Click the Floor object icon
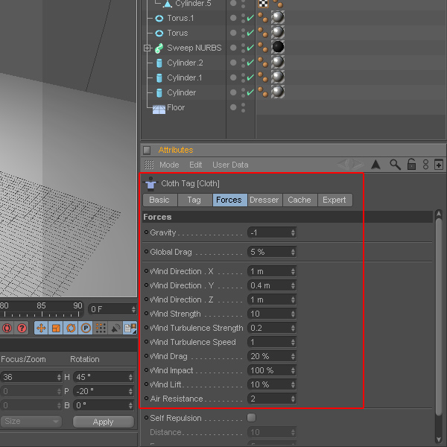Image resolution: width=447 pixels, height=447 pixels. click(159, 109)
